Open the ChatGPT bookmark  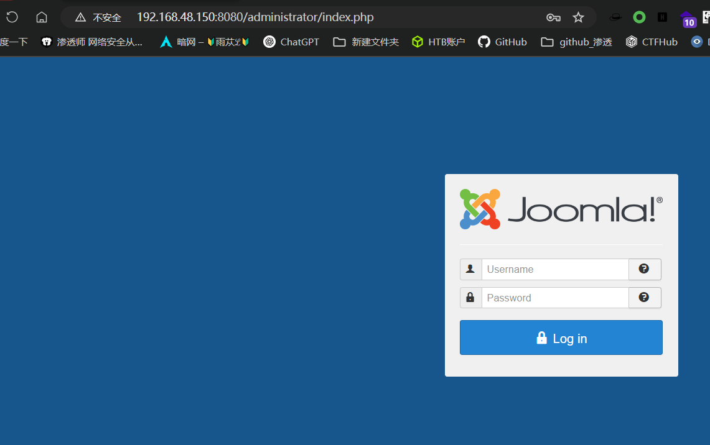(291, 42)
